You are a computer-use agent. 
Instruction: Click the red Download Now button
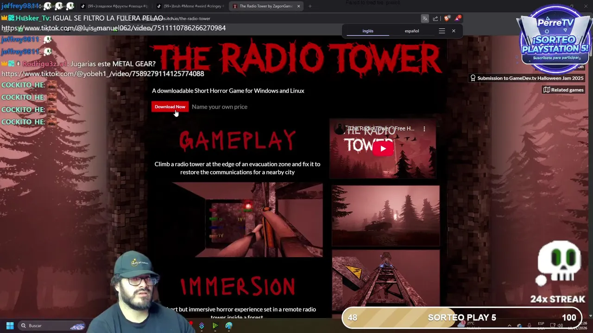pyautogui.click(x=170, y=107)
